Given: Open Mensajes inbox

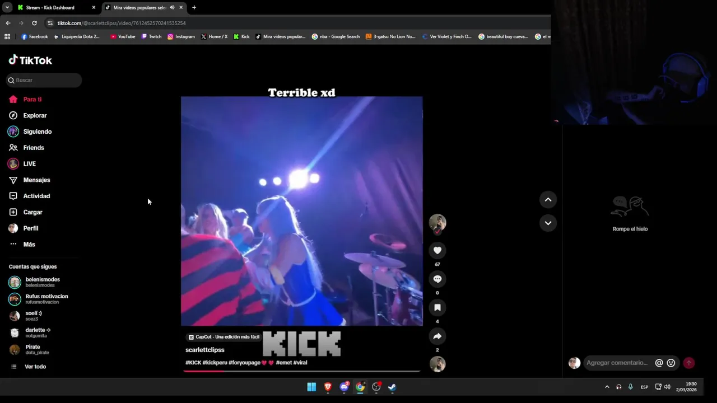Looking at the screenshot, I should (x=36, y=180).
